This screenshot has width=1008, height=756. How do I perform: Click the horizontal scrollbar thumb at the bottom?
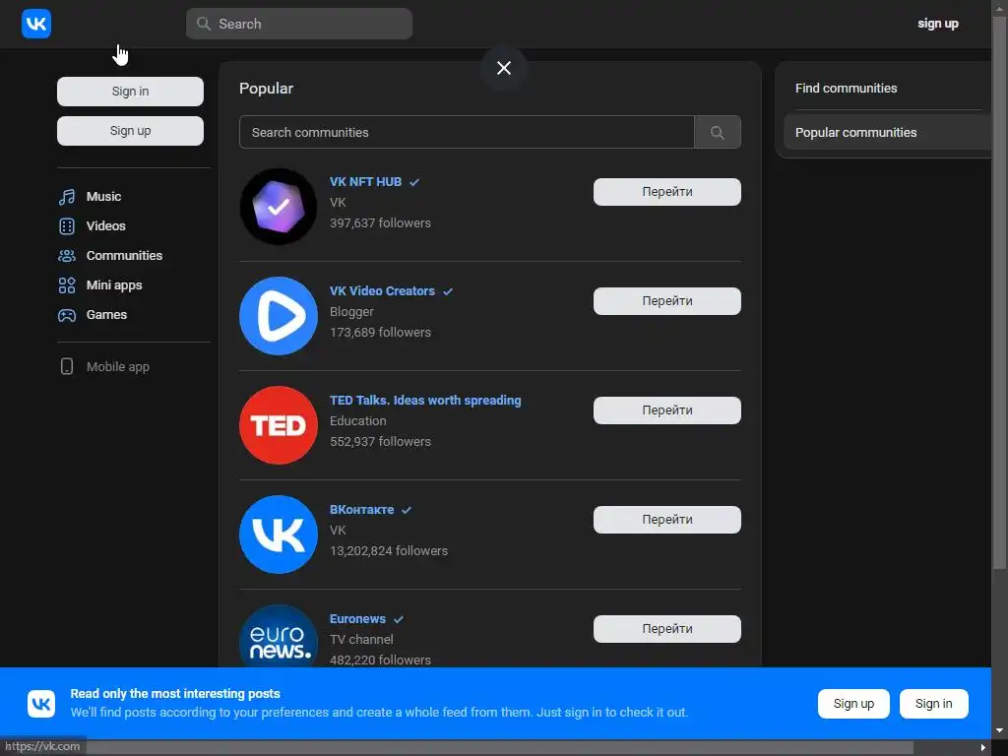point(500,748)
